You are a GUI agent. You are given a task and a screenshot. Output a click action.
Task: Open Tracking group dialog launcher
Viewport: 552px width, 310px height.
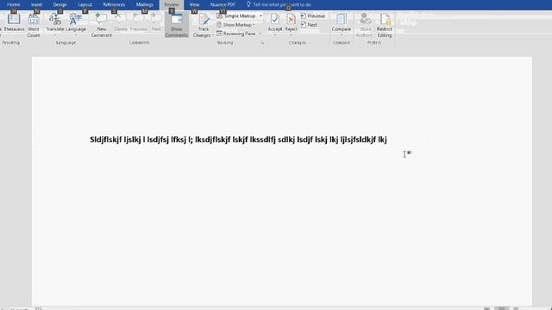pos(262,42)
